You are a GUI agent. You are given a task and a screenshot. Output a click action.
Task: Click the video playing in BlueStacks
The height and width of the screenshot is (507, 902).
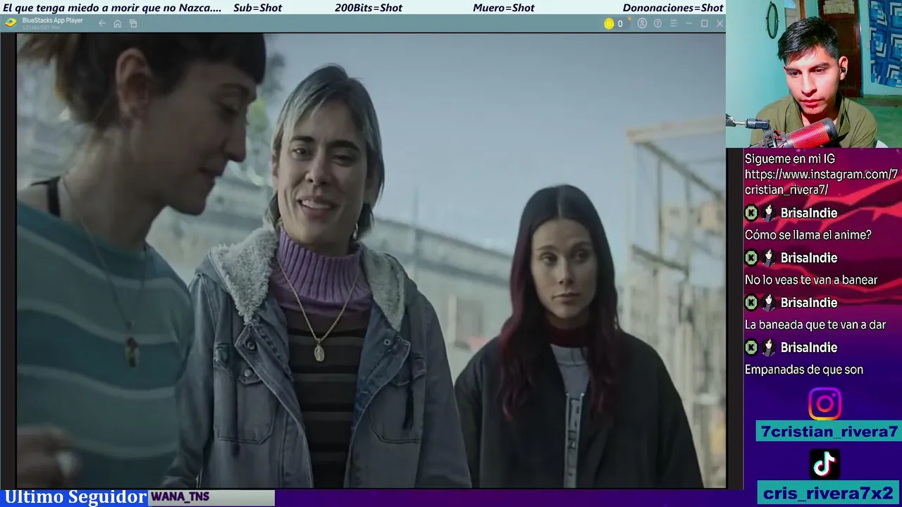coord(371,260)
